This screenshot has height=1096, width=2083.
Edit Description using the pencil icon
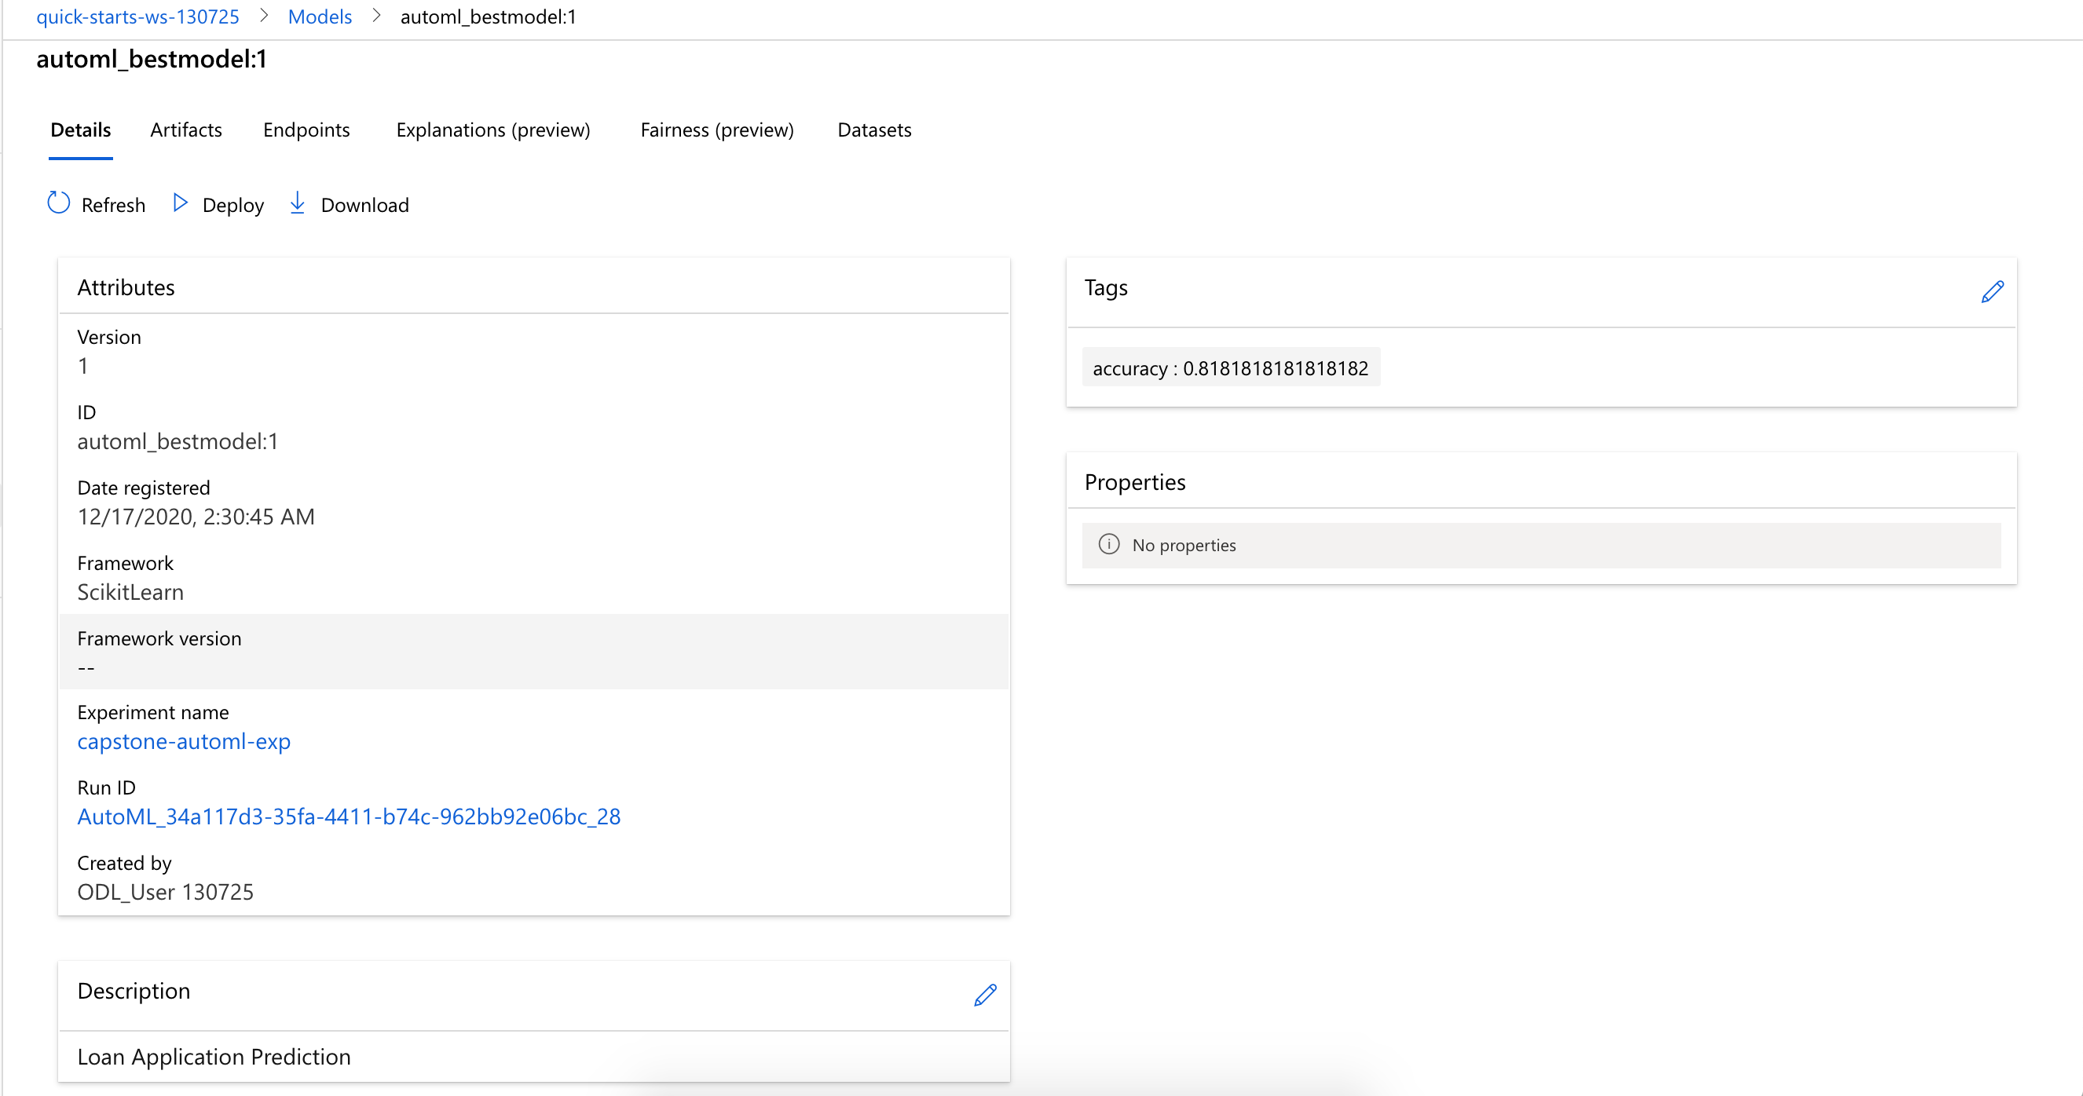[984, 995]
